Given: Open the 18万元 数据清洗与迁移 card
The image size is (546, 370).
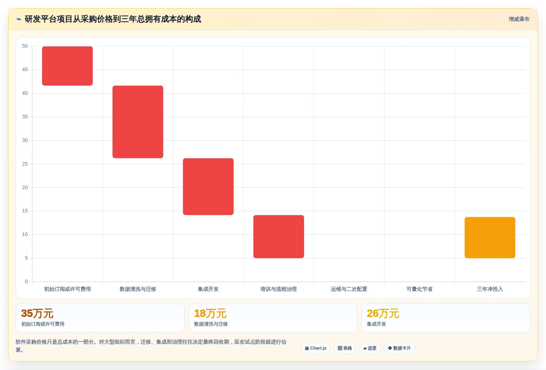Looking at the screenshot, I should click(x=273, y=318).
